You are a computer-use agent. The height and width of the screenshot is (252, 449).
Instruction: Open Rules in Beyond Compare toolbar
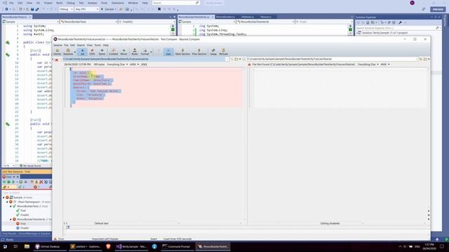pos(135,52)
